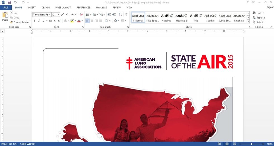Open the FILE tab
The width and height of the screenshot is (274, 146).
pyautogui.click(x=6, y=8)
